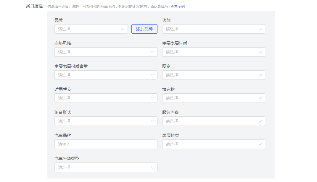Open the 品牌 dropdown
The width and height of the screenshot is (317, 182).
tap(89, 29)
